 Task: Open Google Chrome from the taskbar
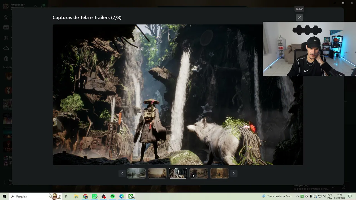tap(85, 196)
